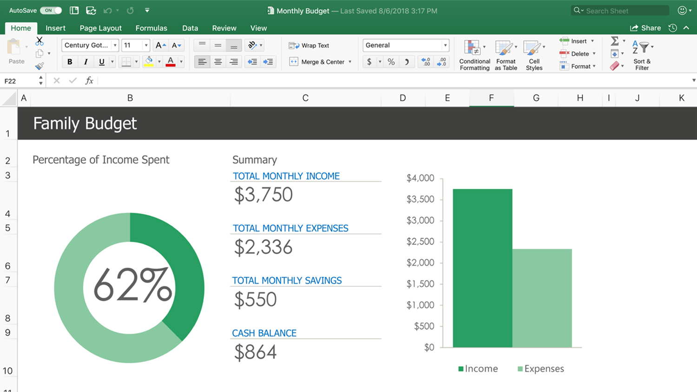Open the Merge & Center dropdown arrow

pos(350,62)
